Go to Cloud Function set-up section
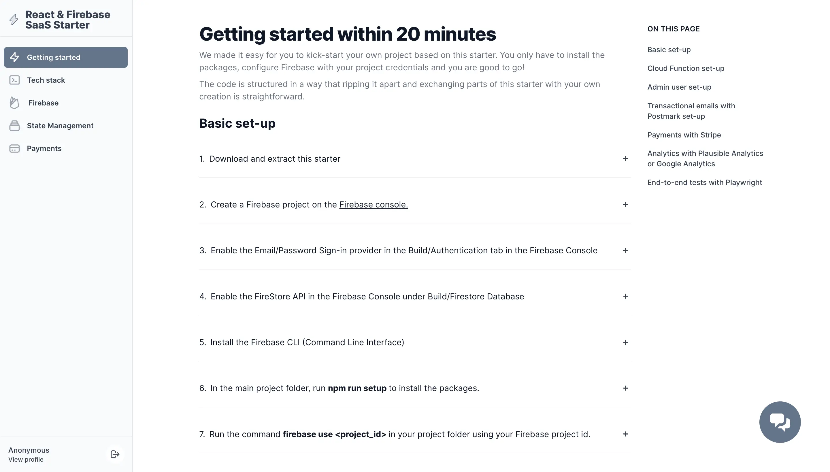Screen dimensions: 830x472 [686, 68]
